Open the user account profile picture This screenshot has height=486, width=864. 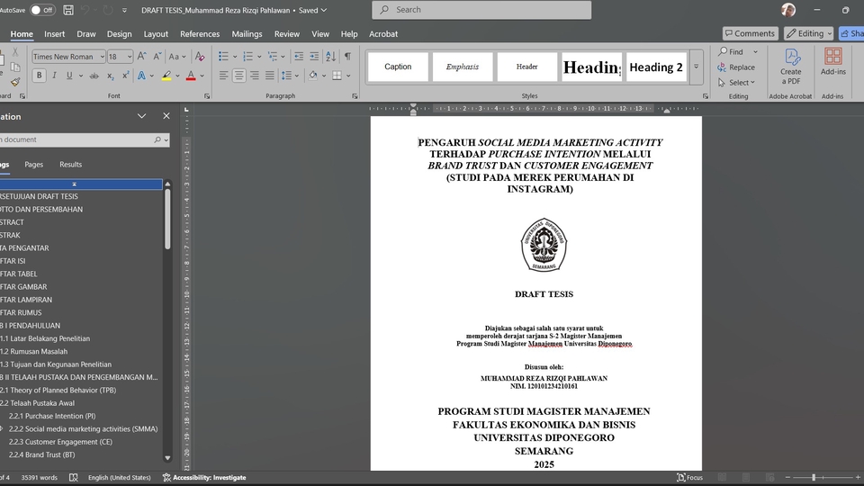point(788,10)
